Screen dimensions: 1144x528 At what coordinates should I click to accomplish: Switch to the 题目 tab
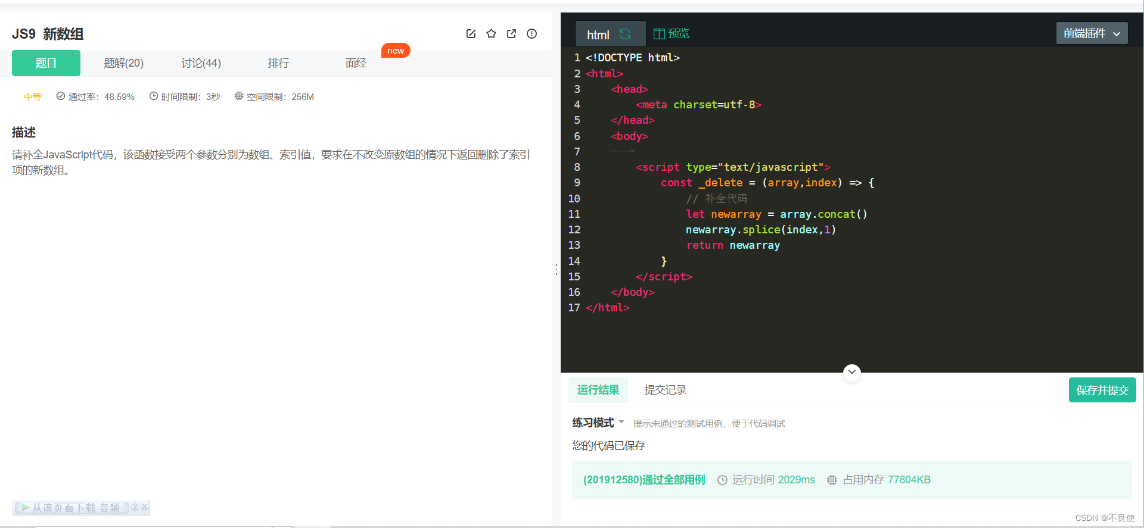pos(46,63)
